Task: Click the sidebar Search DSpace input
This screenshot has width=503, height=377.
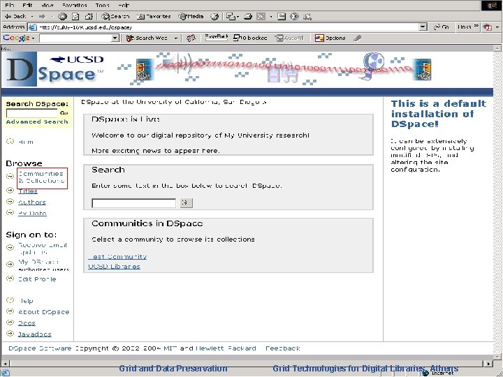Action: point(31,113)
